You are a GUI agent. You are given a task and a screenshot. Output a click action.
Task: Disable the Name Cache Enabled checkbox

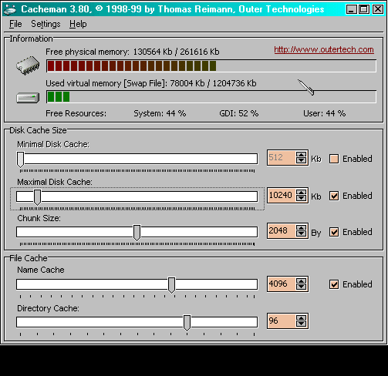tap(334, 284)
